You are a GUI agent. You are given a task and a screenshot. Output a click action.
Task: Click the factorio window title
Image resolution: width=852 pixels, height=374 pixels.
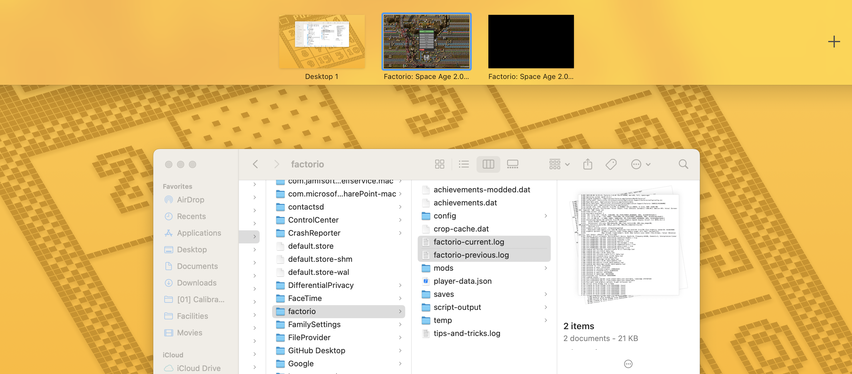click(x=307, y=164)
